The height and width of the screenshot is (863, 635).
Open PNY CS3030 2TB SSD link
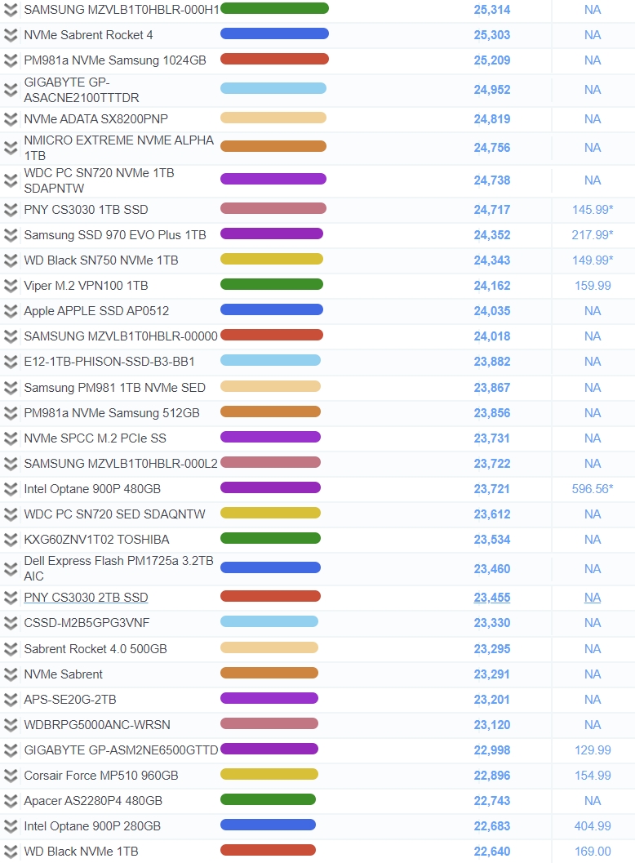pos(86,598)
